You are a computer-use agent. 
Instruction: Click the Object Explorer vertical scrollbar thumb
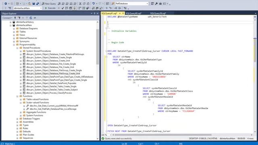coord(98,47)
